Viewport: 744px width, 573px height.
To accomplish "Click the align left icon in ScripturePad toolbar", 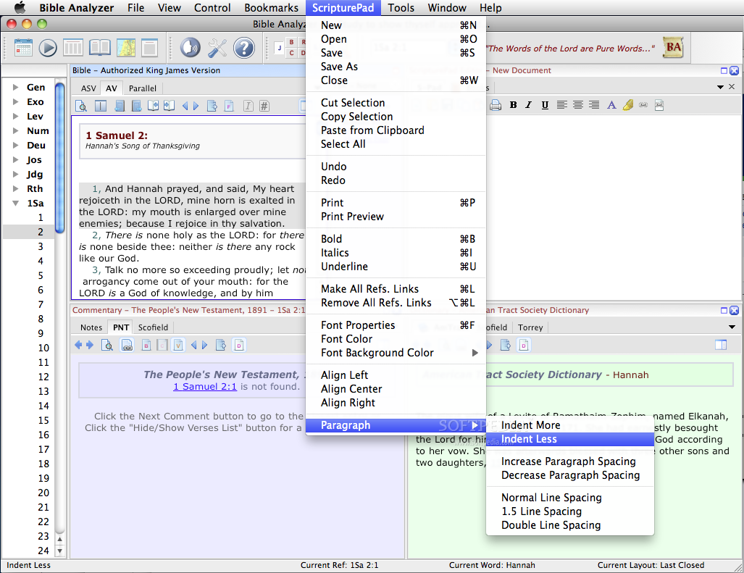I will [561, 105].
